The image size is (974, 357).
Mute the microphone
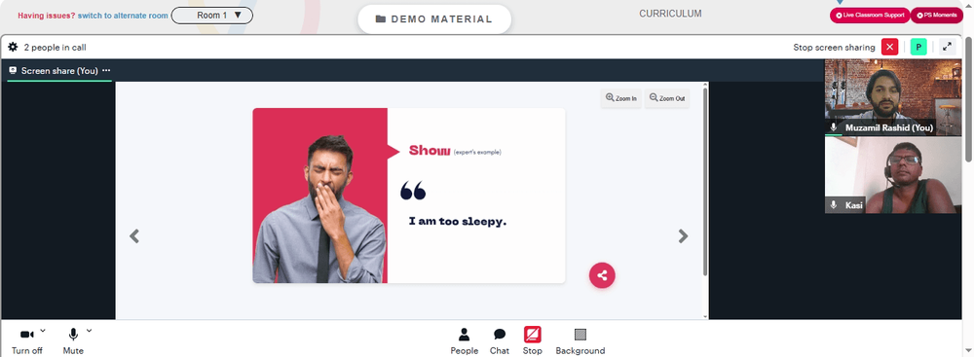point(73,340)
